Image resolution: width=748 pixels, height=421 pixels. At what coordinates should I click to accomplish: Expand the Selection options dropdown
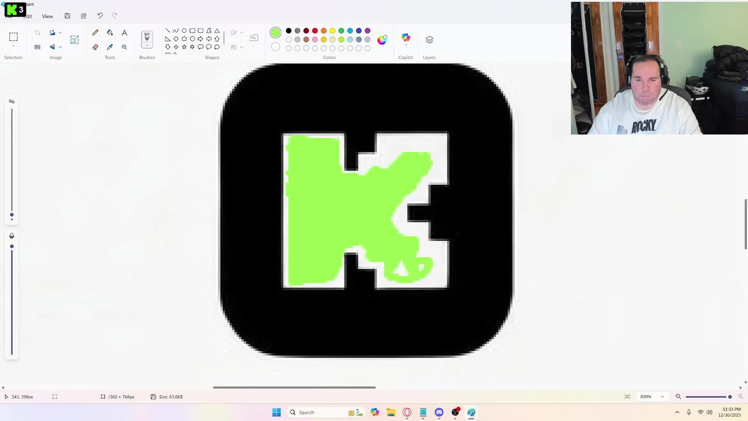click(x=13, y=47)
